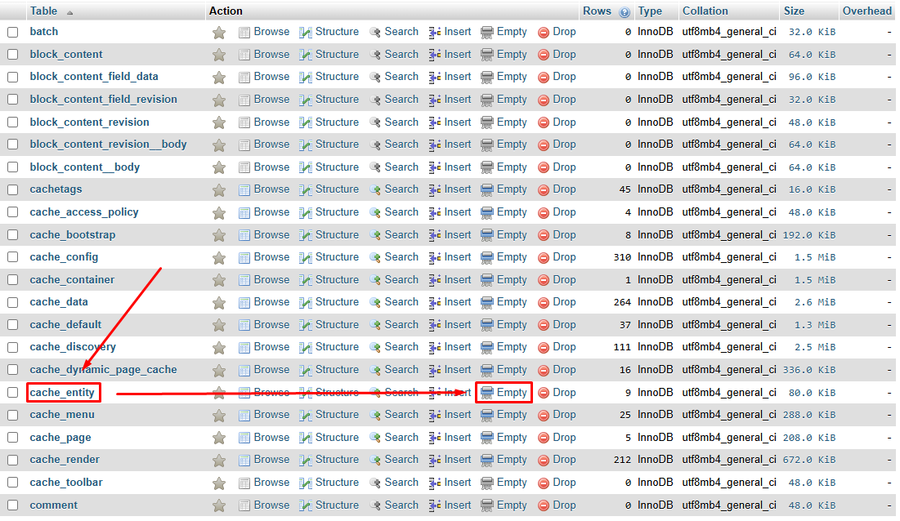Viewport: 900px width, 521px height.
Task: Open the cache_bootstrap table link
Action: pyautogui.click(x=72, y=235)
